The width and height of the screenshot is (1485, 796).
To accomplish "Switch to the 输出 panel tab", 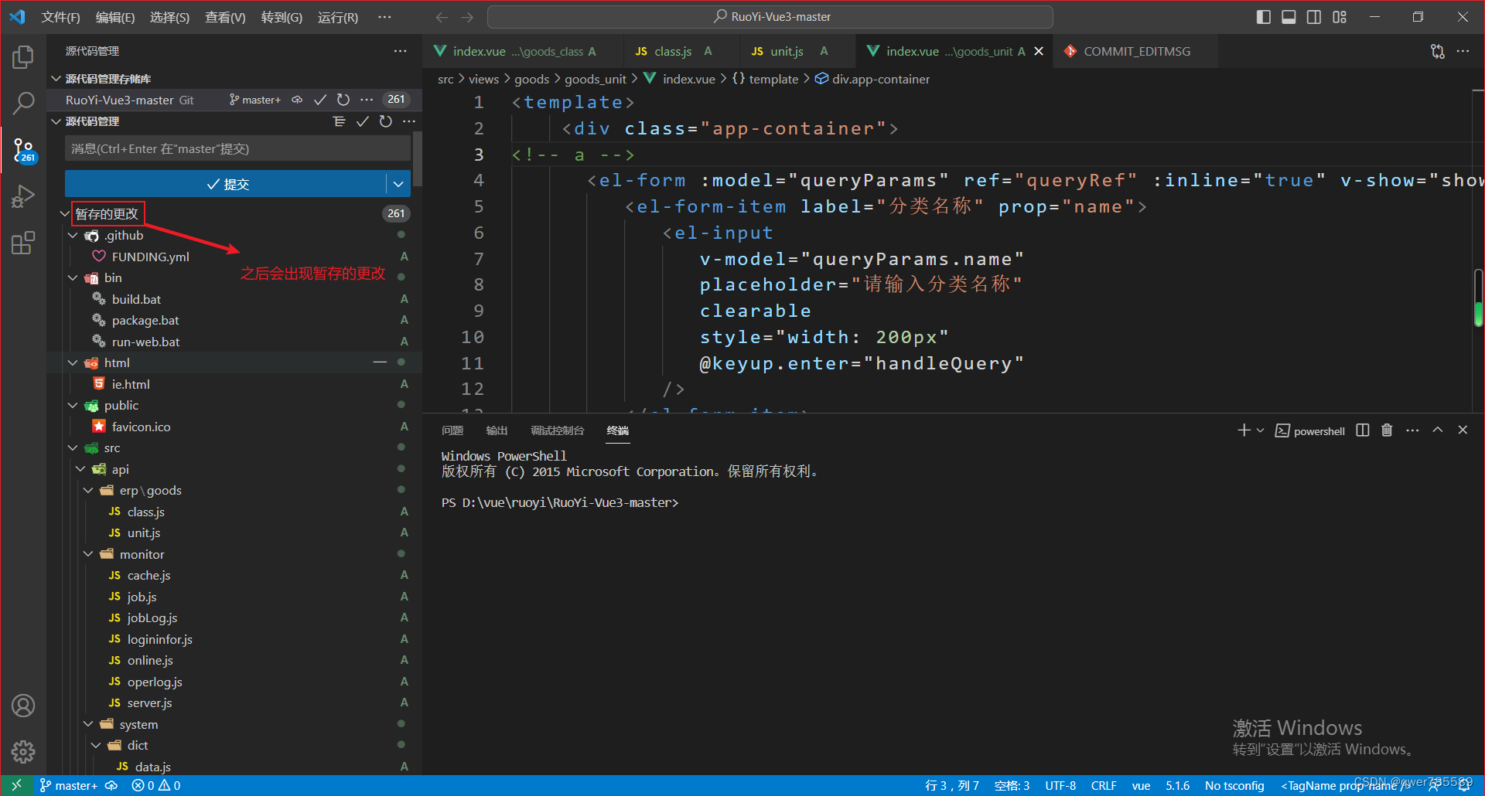I will 497,430.
